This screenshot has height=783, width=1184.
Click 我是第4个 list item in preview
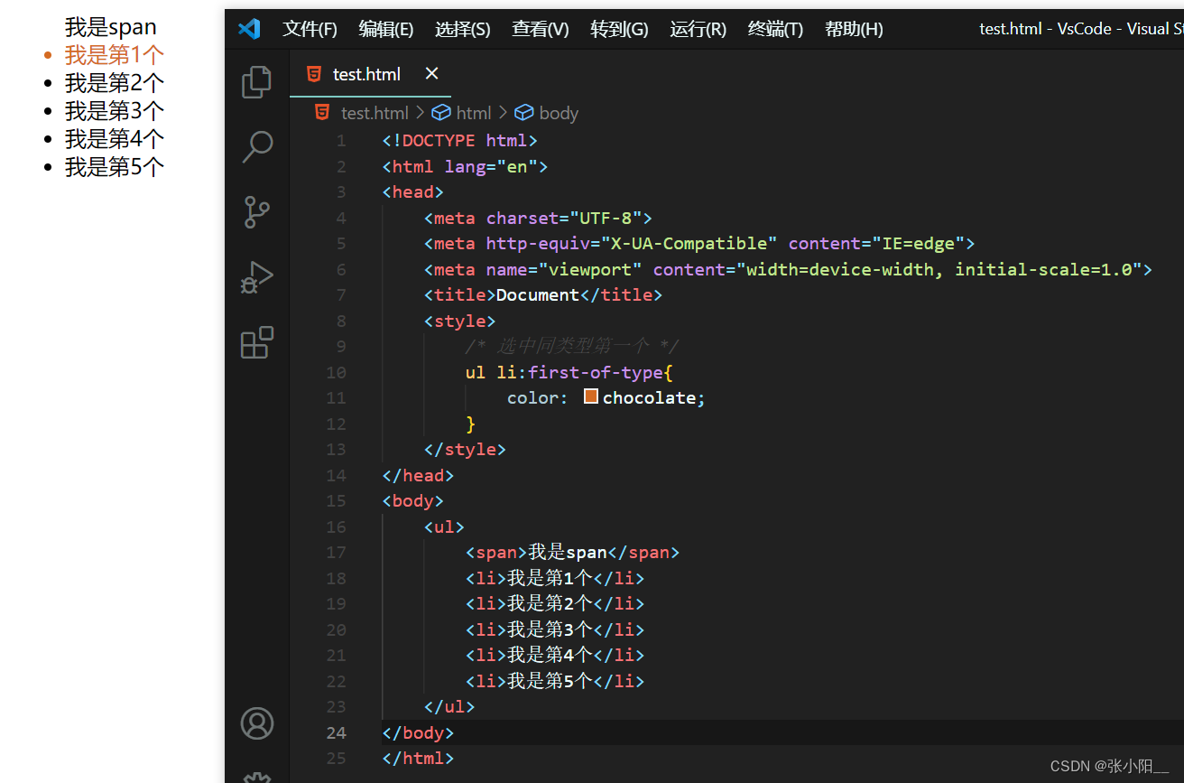pos(114,139)
